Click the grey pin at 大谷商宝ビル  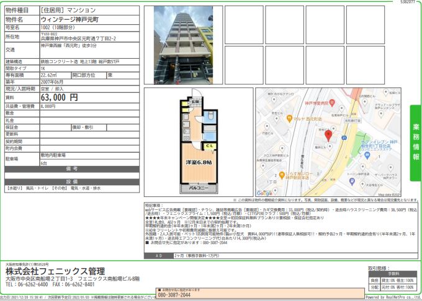point(361,184)
